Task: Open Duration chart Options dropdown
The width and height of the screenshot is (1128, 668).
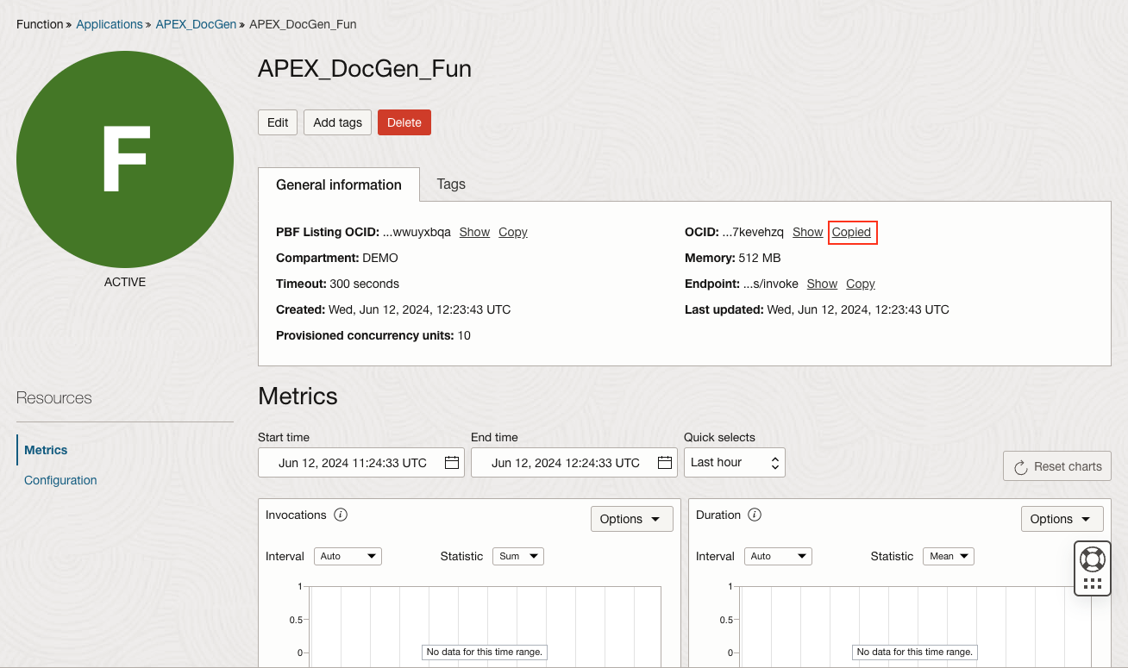Action: tap(1062, 519)
